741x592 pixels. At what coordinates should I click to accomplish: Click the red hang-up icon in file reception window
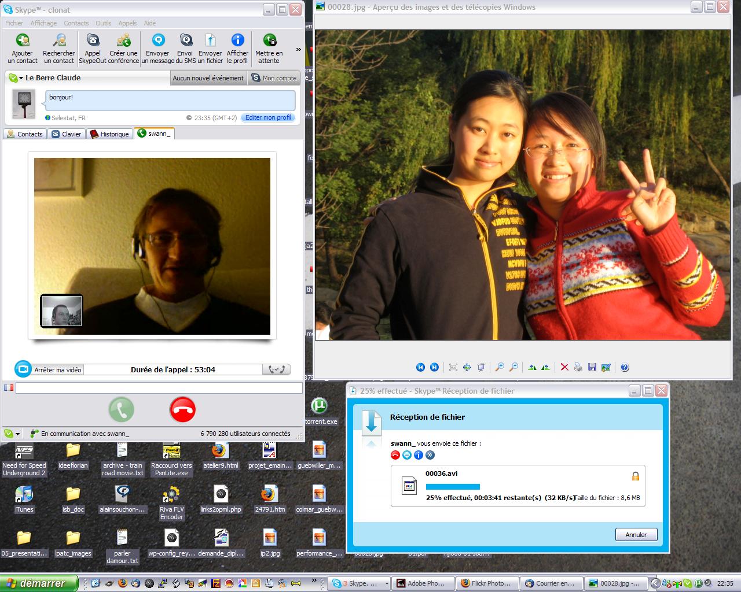pos(395,455)
